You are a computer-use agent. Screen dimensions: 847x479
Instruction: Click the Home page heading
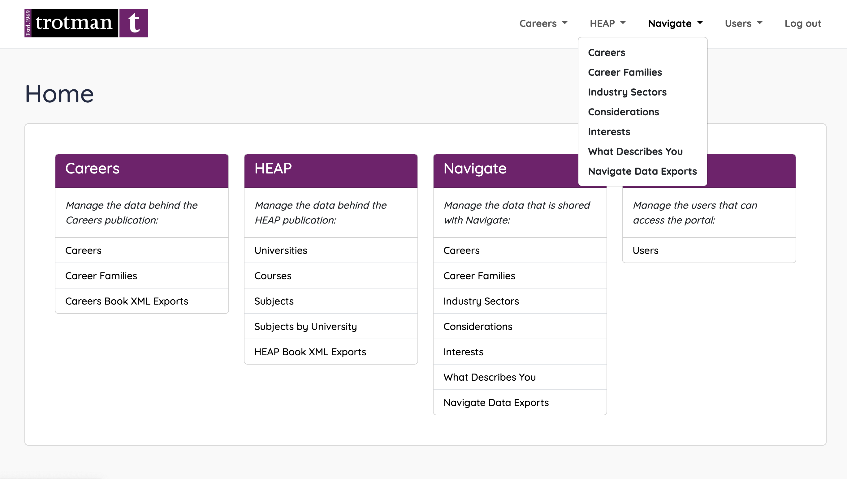[60, 94]
